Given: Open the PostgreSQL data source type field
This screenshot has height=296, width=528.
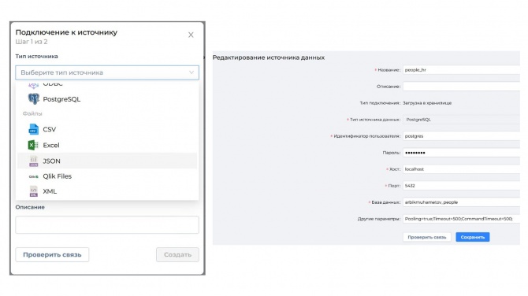Looking at the screenshot, I should tap(461, 120).
